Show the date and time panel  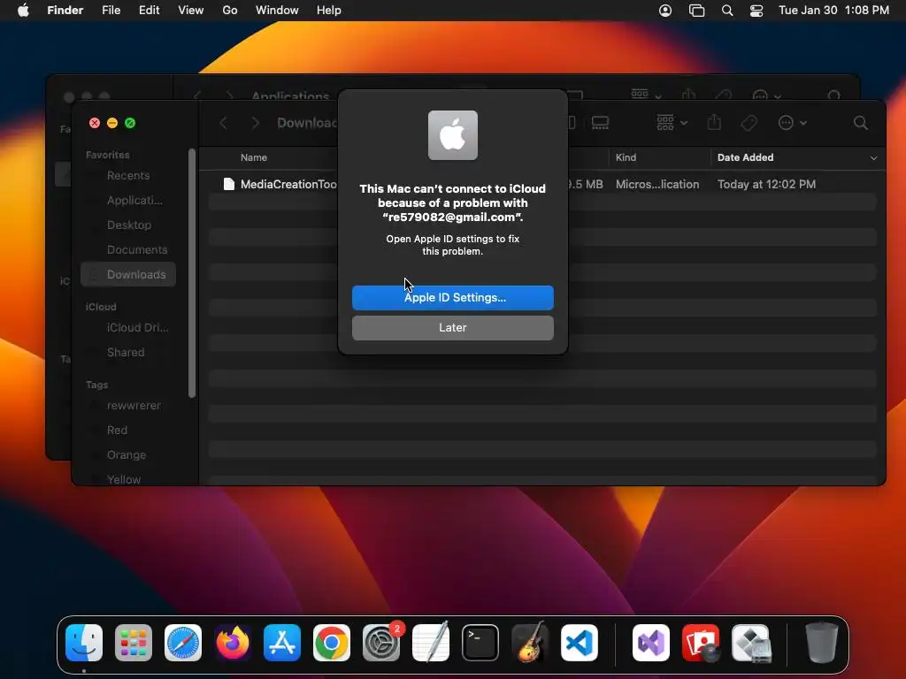(x=833, y=11)
